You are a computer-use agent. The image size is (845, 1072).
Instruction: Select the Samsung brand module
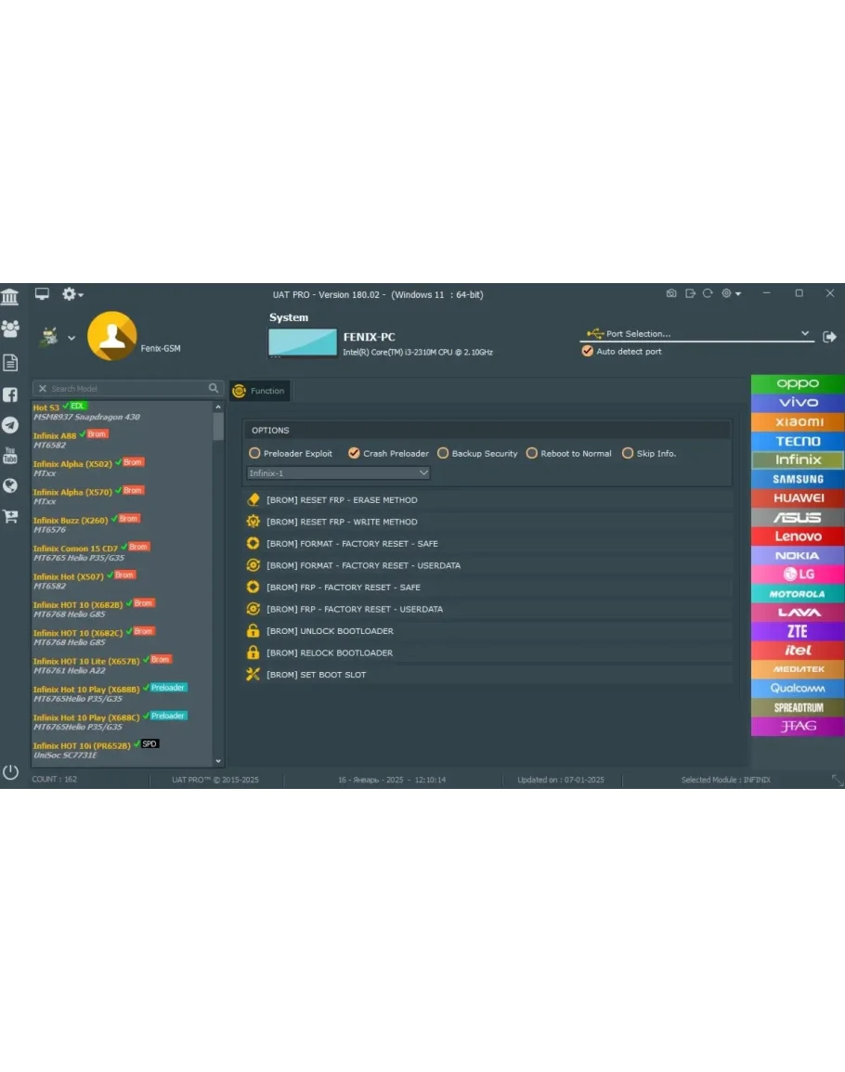(x=798, y=479)
